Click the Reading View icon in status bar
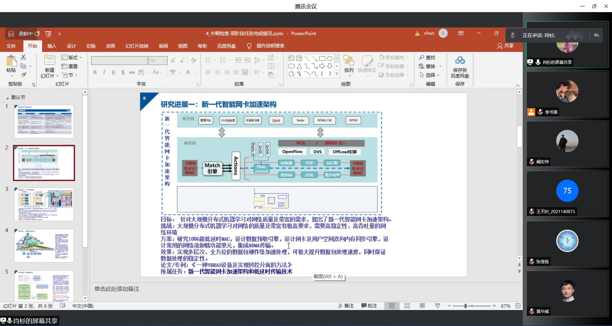The image size is (612, 326). 422,306
